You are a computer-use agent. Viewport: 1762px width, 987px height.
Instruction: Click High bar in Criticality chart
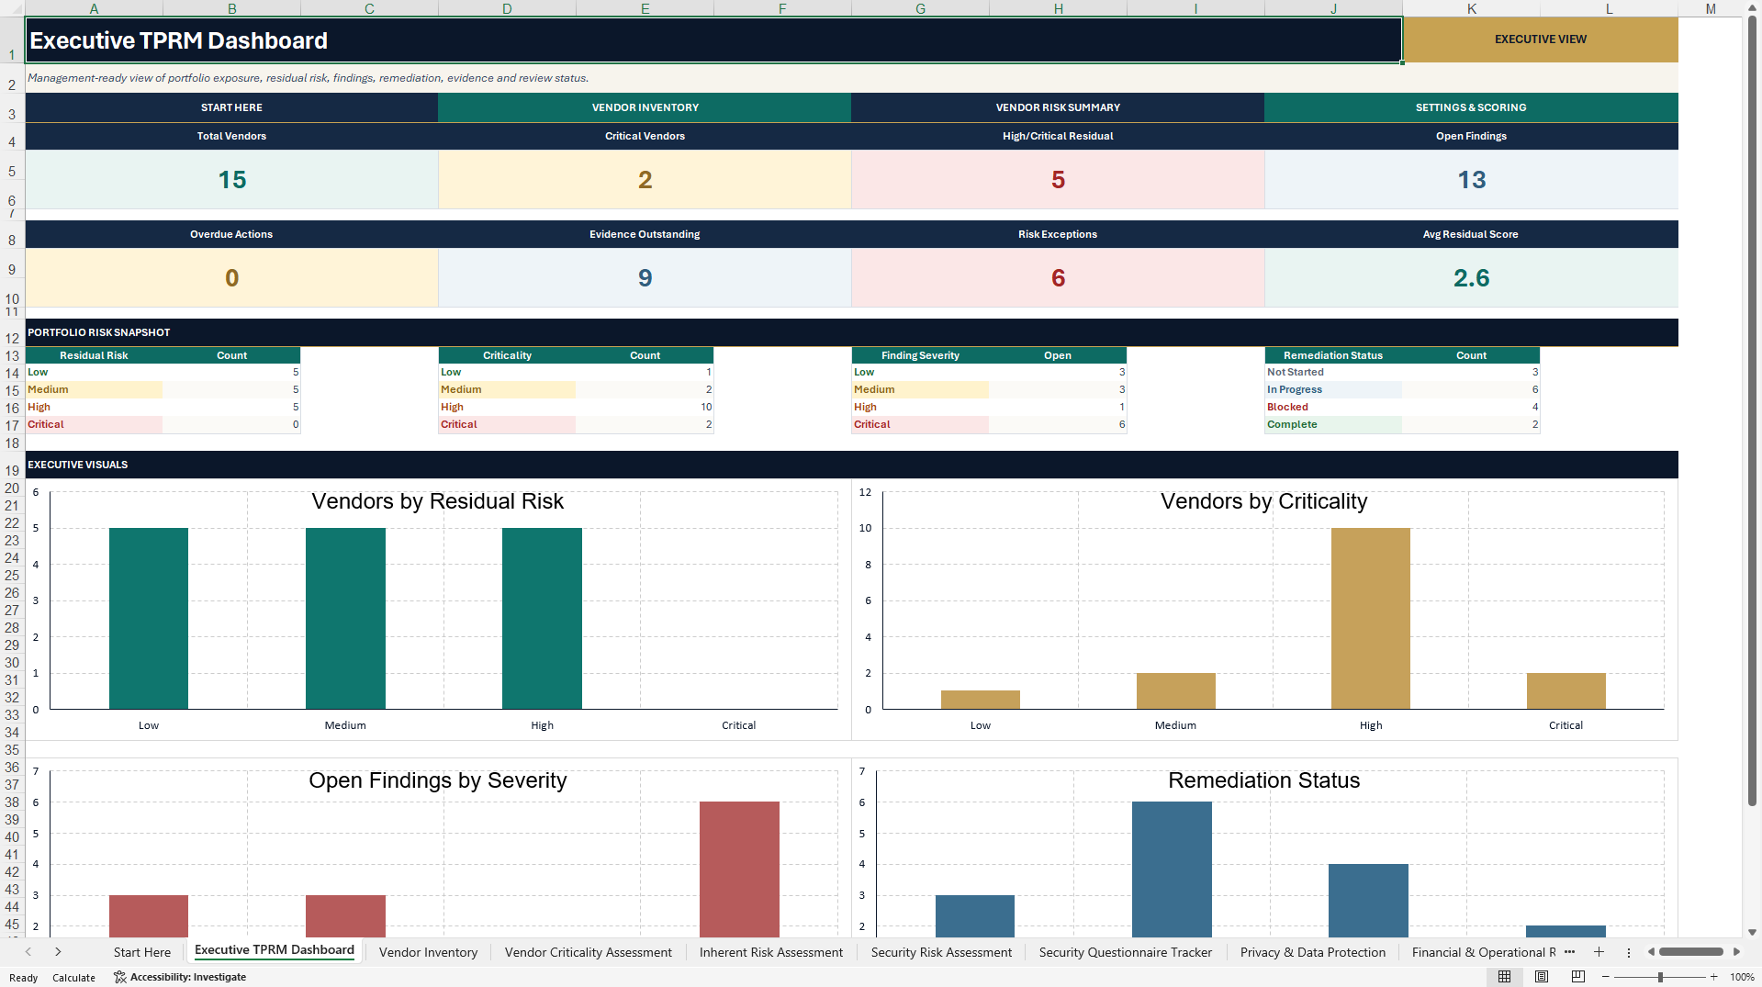point(1370,618)
